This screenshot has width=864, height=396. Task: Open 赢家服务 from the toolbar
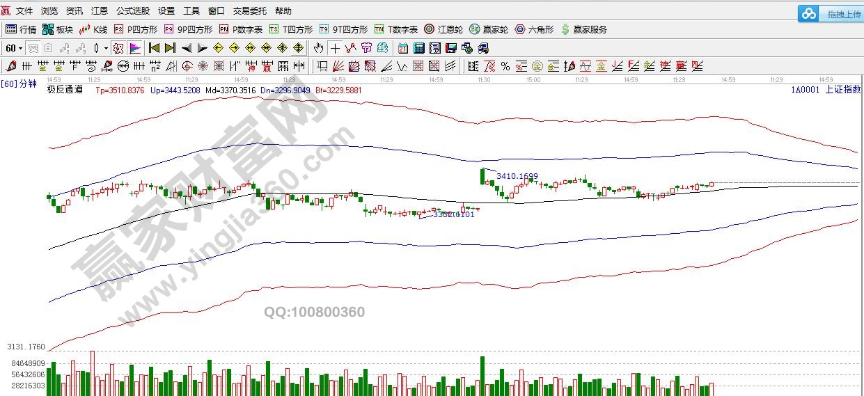pos(583,29)
